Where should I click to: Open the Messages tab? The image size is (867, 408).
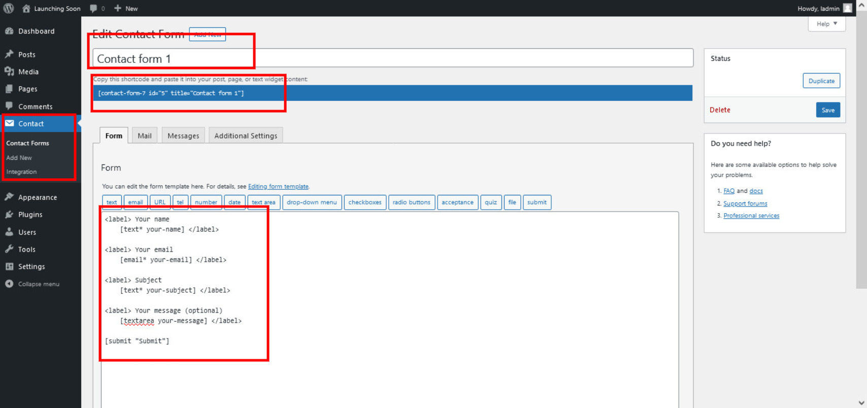[x=183, y=135]
